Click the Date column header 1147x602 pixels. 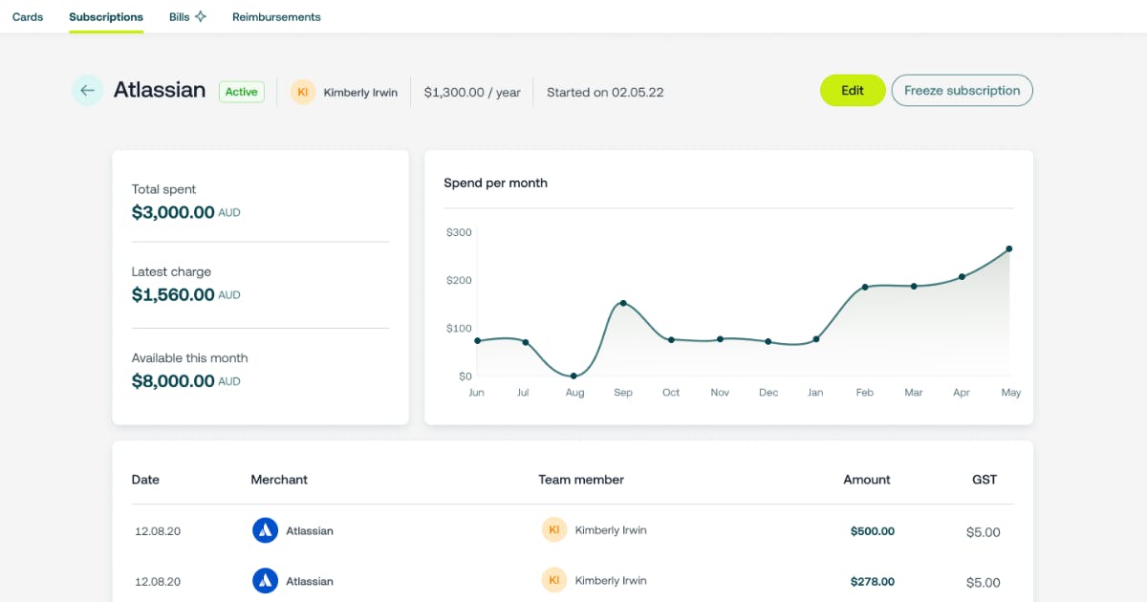pyautogui.click(x=145, y=479)
